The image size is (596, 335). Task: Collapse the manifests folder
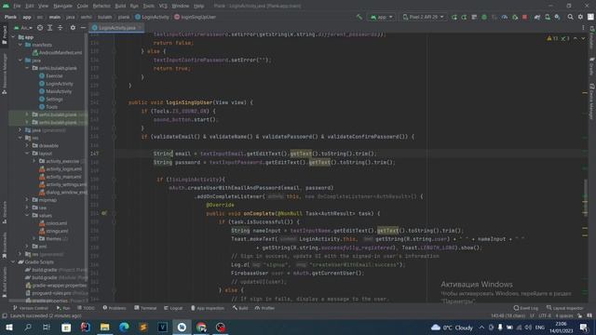[20, 45]
